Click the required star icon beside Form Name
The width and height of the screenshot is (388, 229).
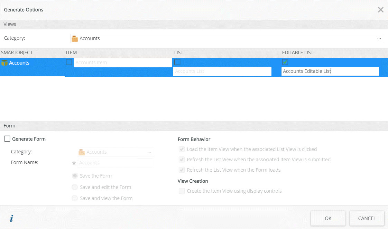(74, 163)
